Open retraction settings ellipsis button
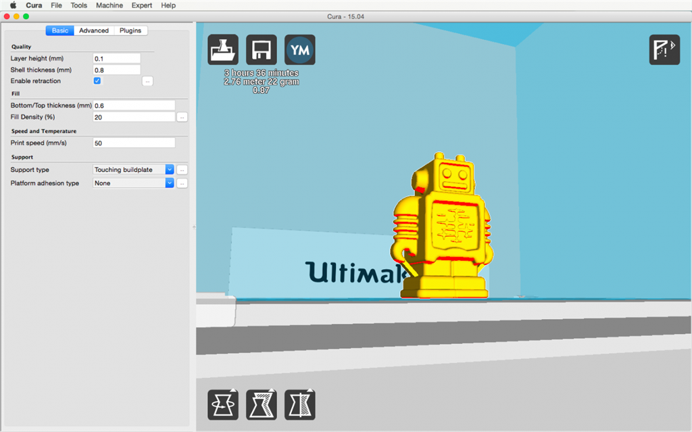 (147, 81)
